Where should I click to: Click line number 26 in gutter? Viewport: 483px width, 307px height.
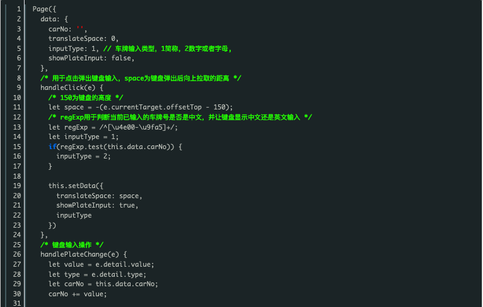pos(17,254)
